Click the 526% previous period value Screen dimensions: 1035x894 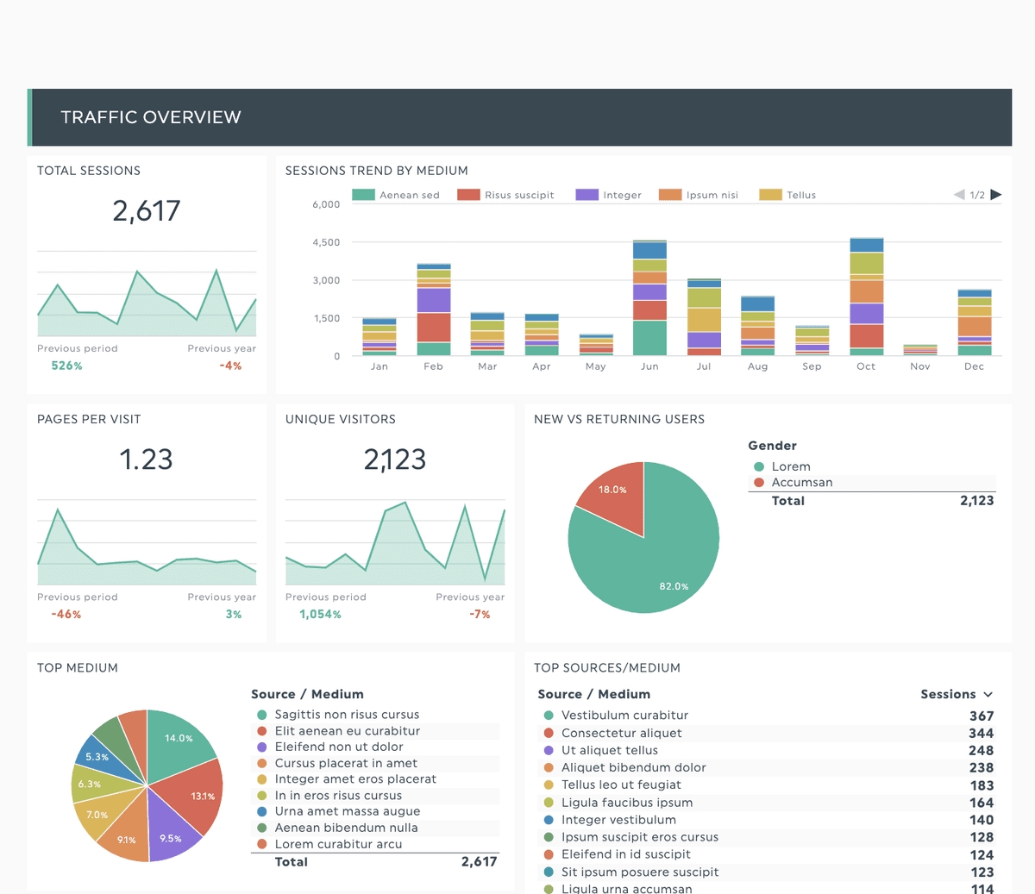[x=66, y=366]
